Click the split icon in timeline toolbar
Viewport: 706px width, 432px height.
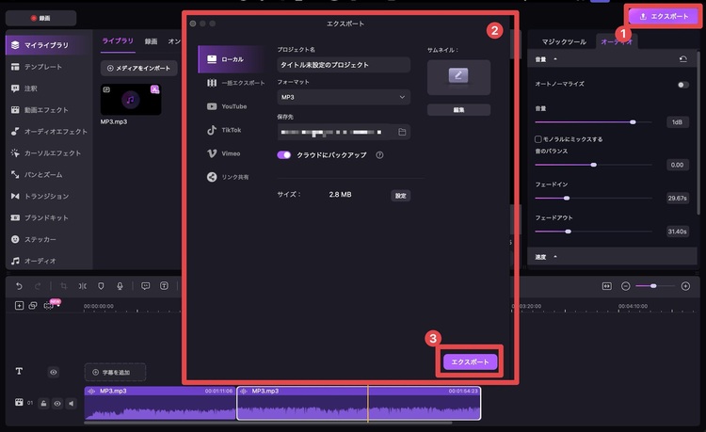click(83, 286)
